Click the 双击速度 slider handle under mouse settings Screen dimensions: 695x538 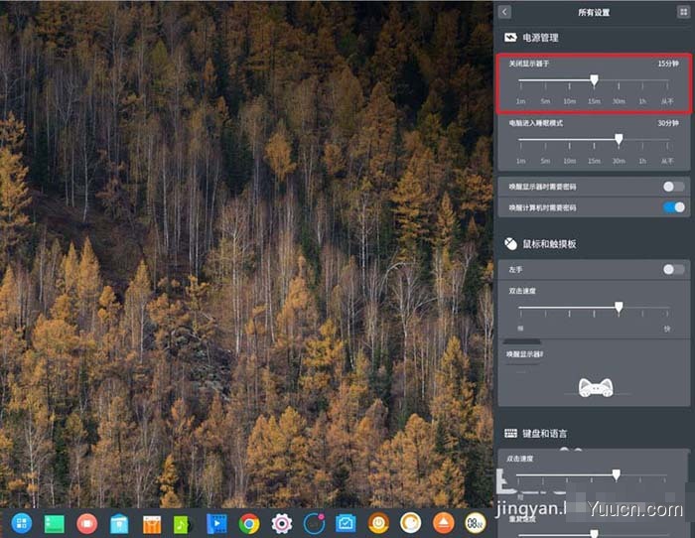pyautogui.click(x=619, y=307)
